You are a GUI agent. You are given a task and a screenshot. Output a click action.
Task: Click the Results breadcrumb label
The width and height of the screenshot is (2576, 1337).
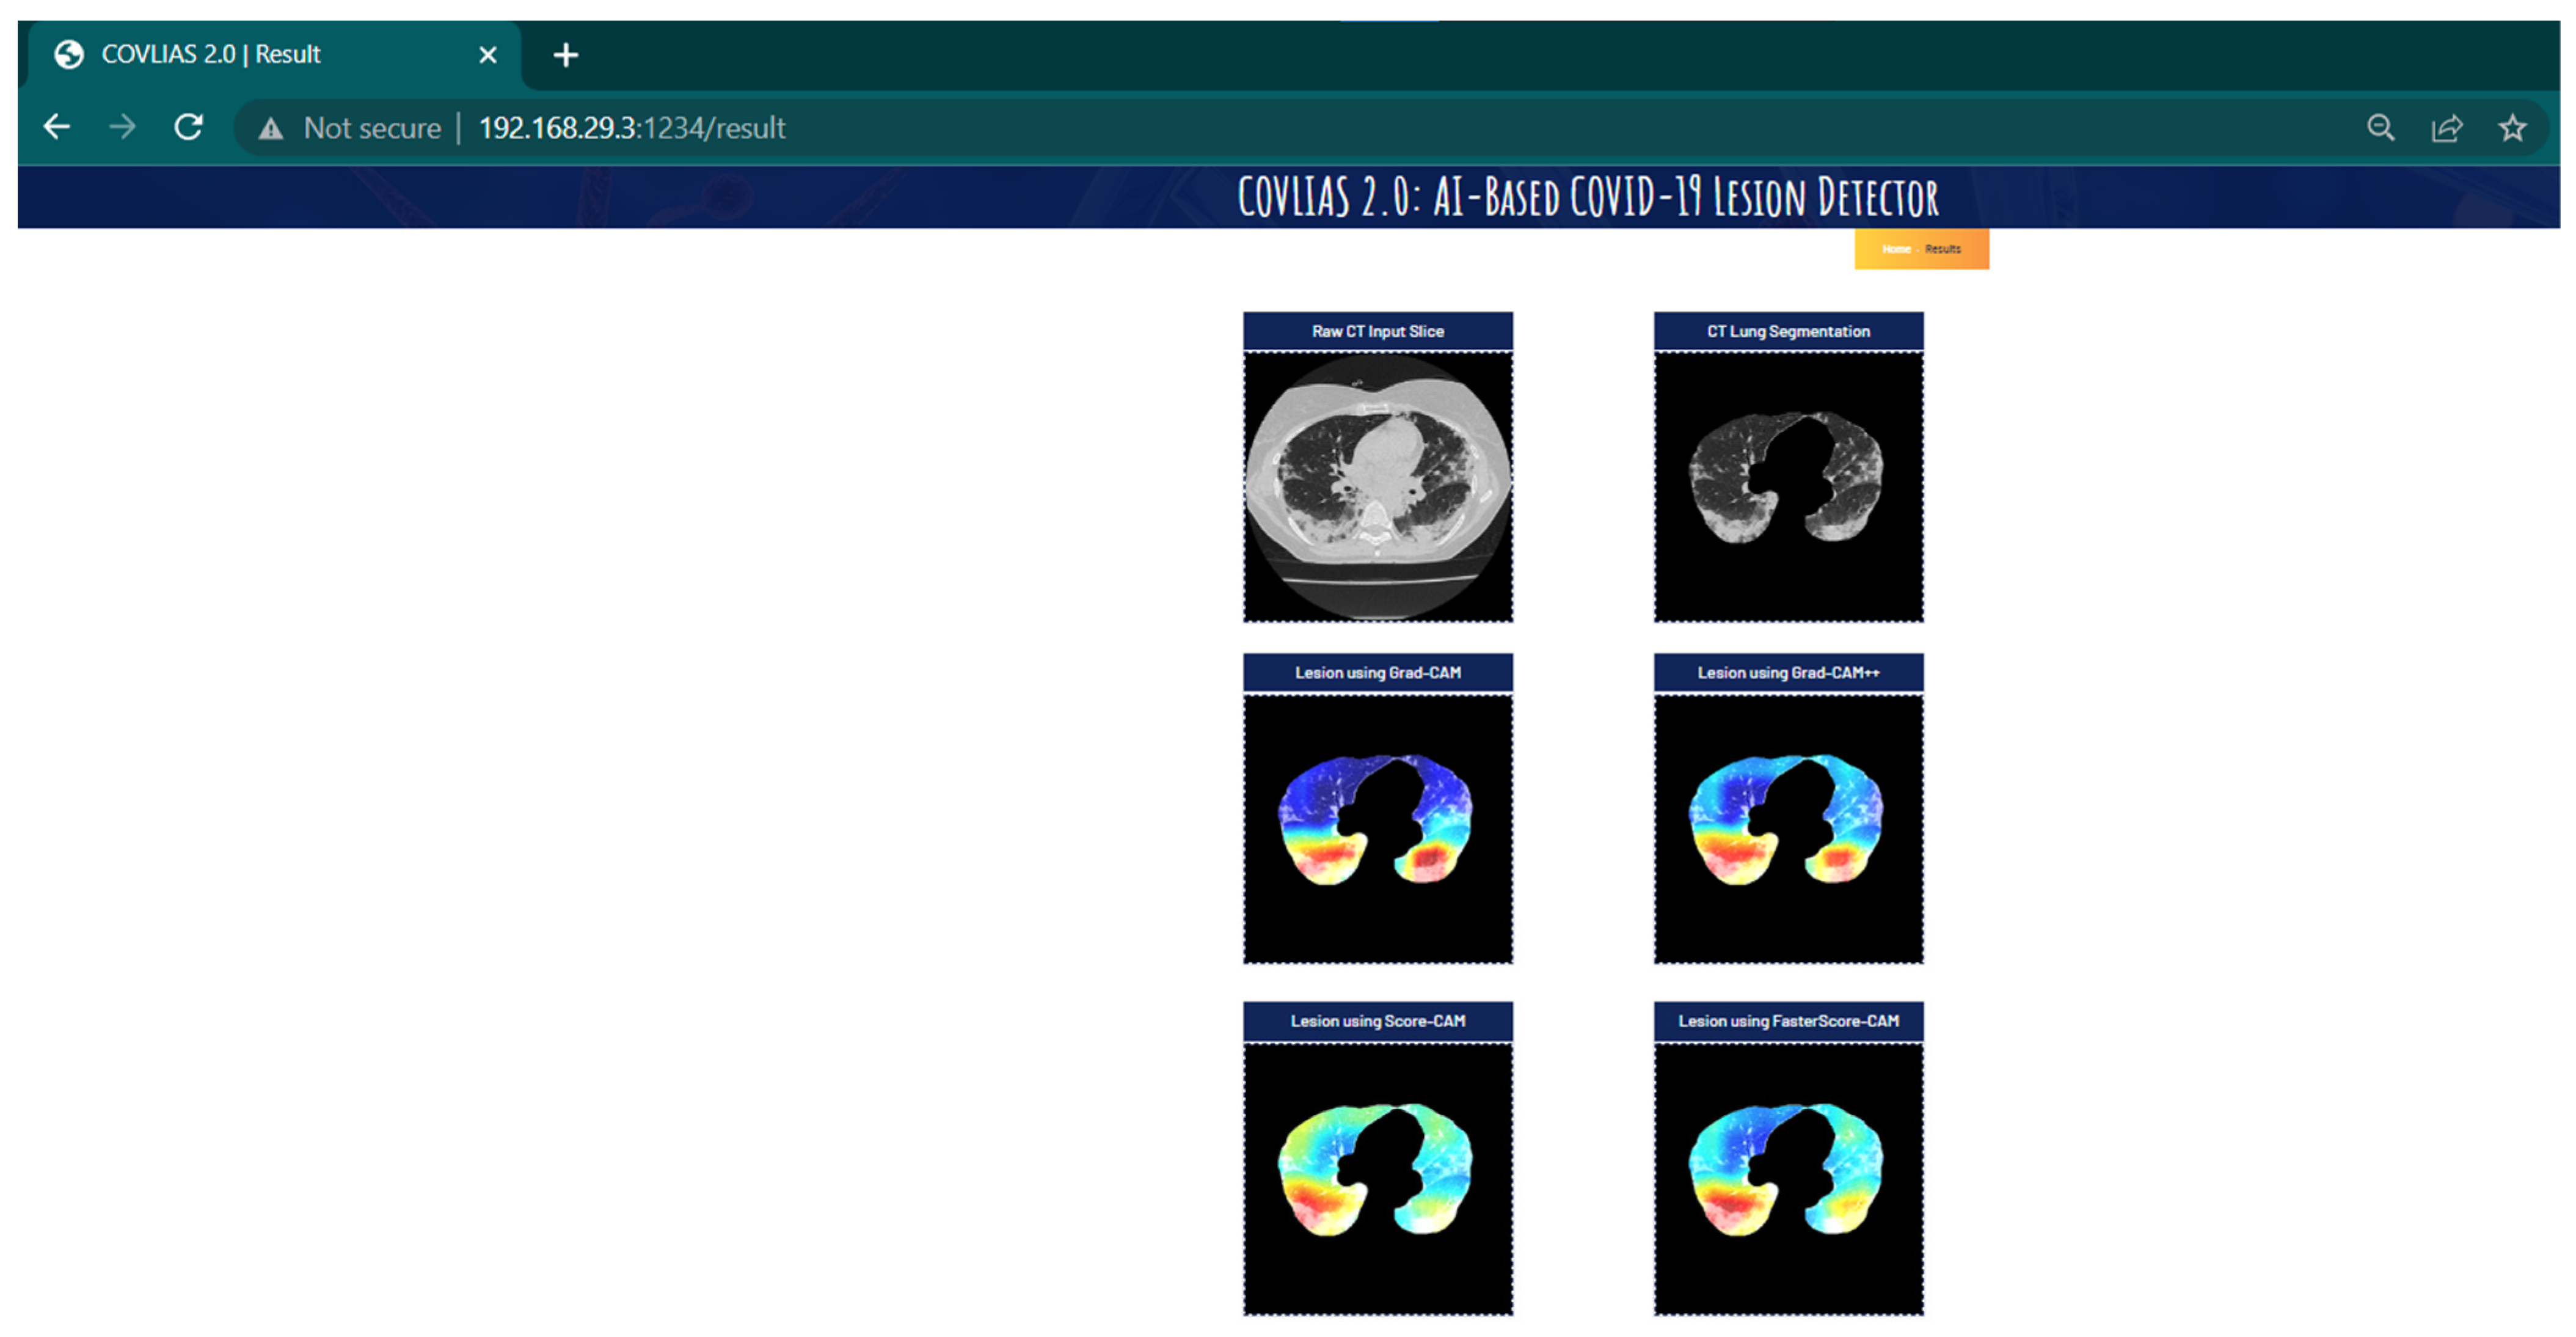tap(1943, 249)
